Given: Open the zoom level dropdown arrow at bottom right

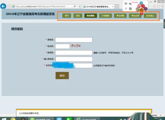Looking at the screenshot, I should [x=160, y=115].
